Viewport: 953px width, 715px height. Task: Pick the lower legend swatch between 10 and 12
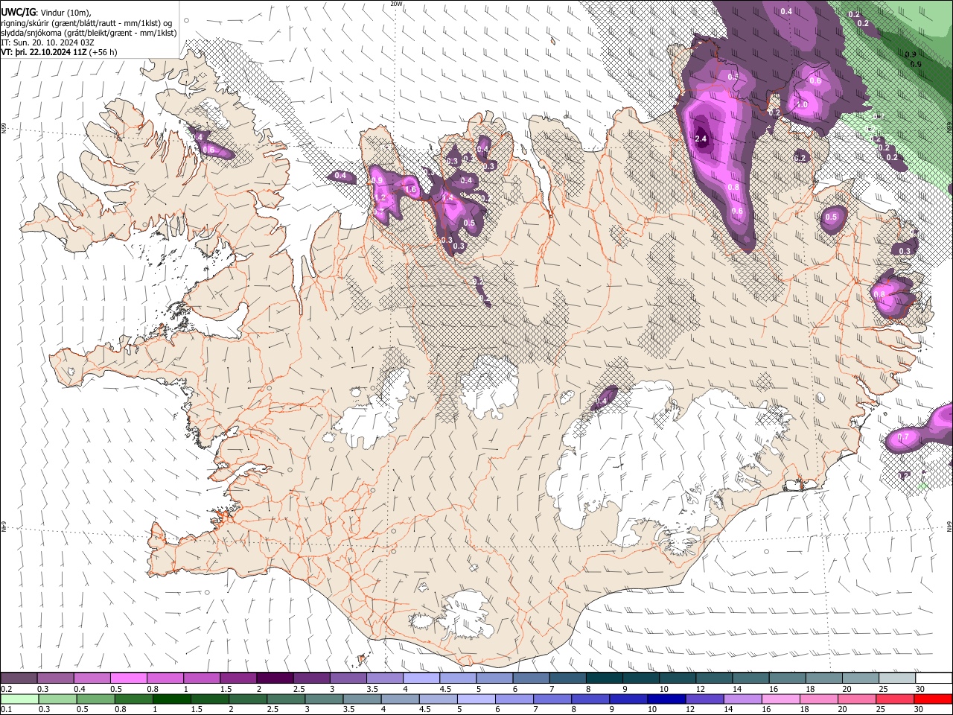coord(667,699)
